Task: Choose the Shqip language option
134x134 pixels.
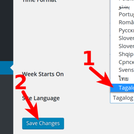Action: click(122, 54)
